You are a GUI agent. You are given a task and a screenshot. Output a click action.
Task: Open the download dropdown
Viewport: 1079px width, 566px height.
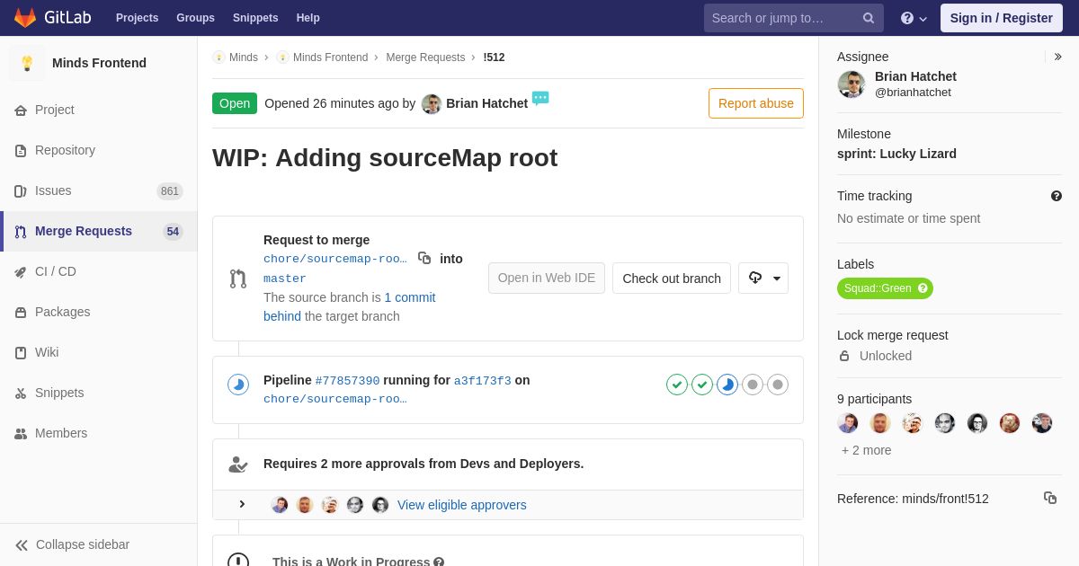coord(763,278)
